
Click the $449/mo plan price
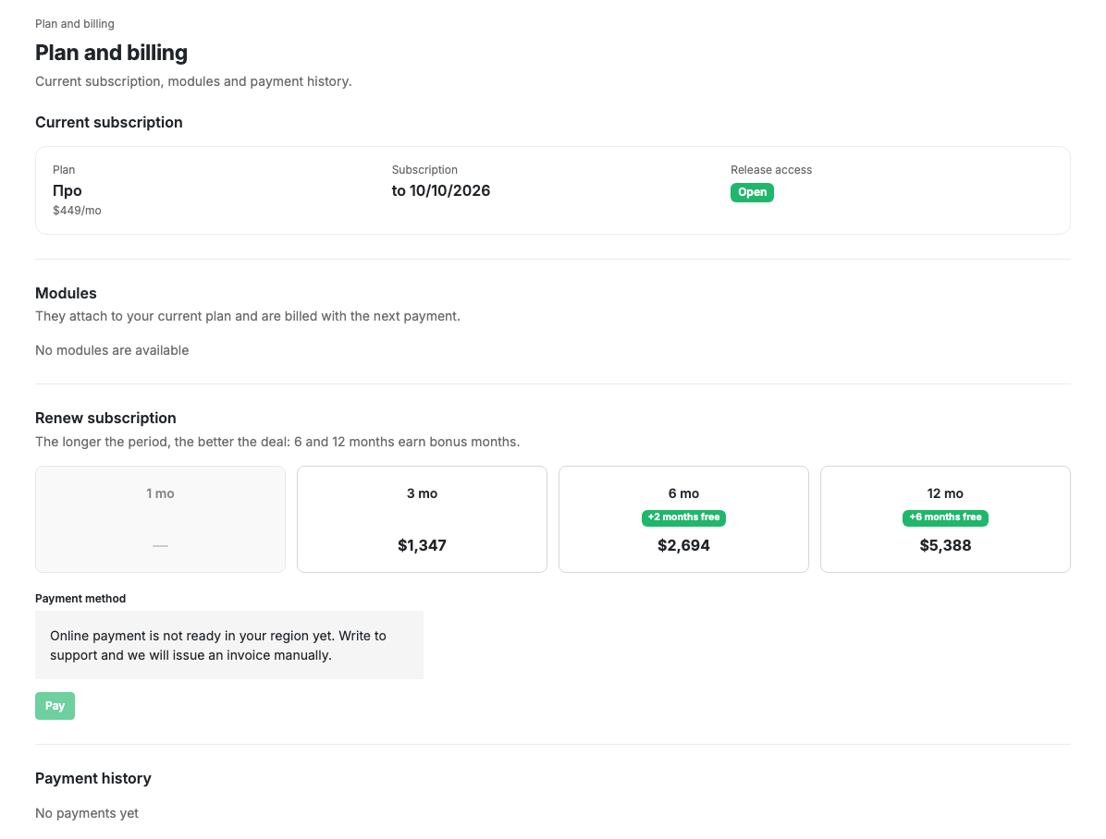pos(77,211)
